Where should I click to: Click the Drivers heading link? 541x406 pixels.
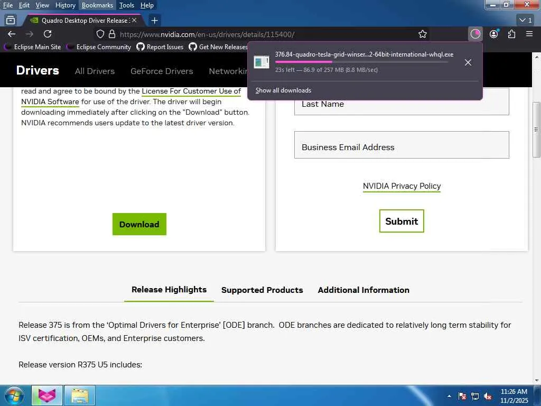click(x=38, y=70)
